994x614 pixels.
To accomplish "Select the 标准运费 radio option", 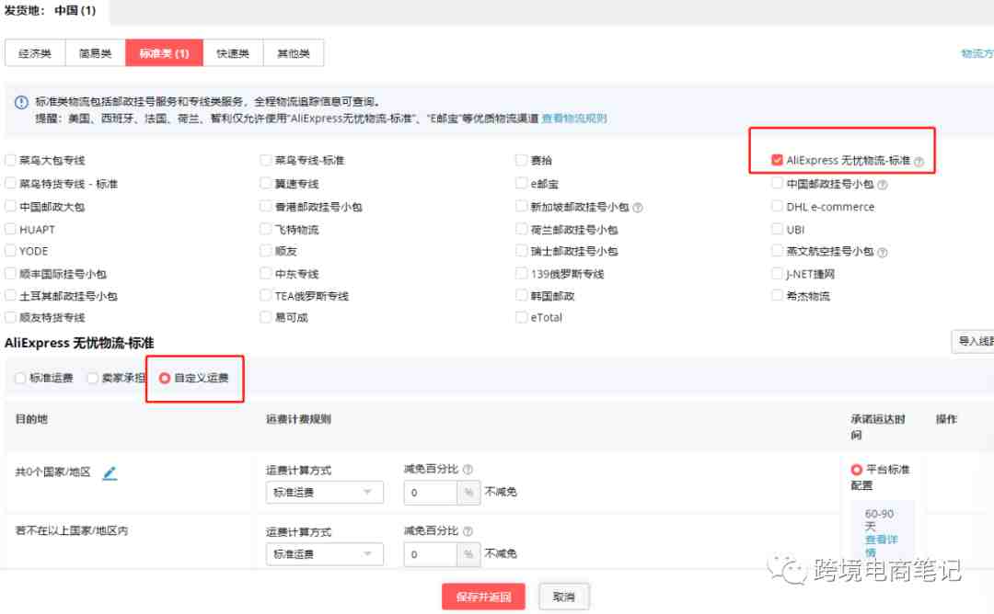I will [20, 378].
